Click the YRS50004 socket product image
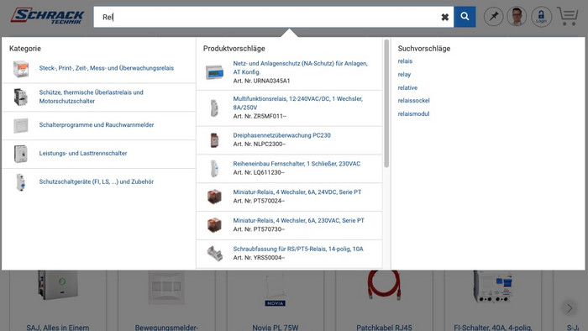Viewport: 588px width, 331px height. (x=215, y=254)
